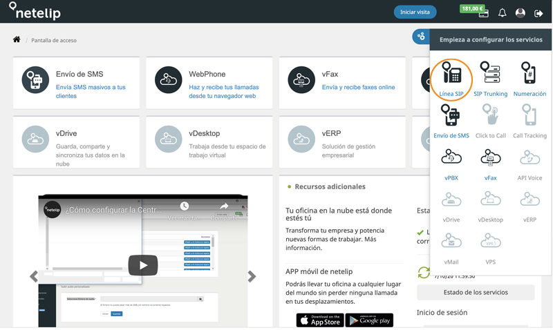Open the user profile avatar

(x=521, y=13)
